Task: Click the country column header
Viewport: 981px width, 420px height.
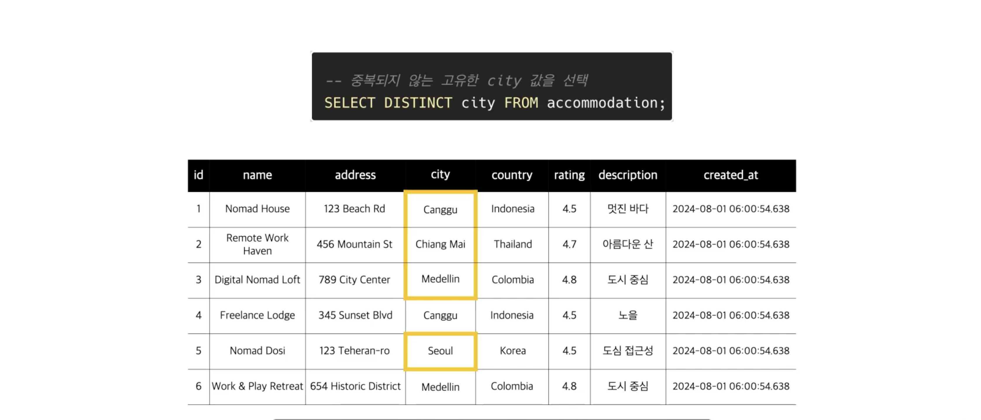Action: pyautogui.click(x=512, y=175)
